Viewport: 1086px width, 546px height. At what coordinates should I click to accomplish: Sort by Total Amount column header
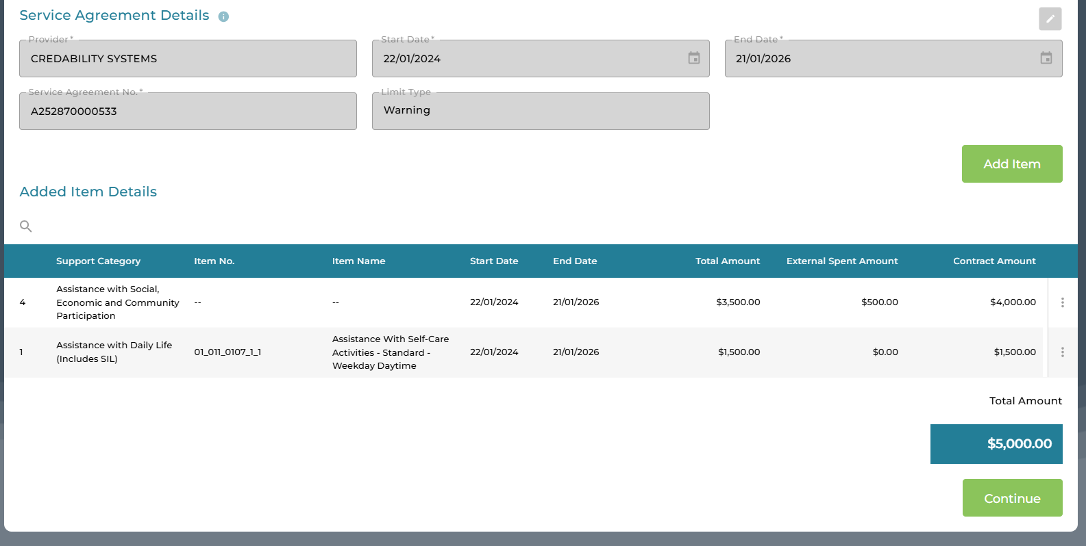727,261
